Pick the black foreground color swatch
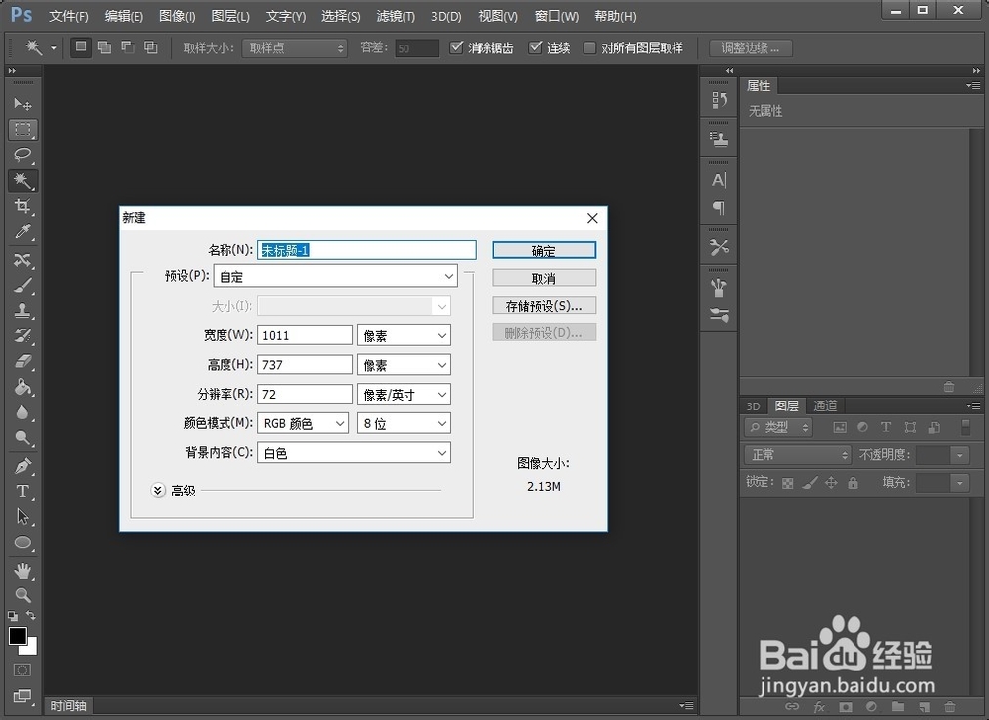This screenshot has width=989, height=720. [17, 635]
